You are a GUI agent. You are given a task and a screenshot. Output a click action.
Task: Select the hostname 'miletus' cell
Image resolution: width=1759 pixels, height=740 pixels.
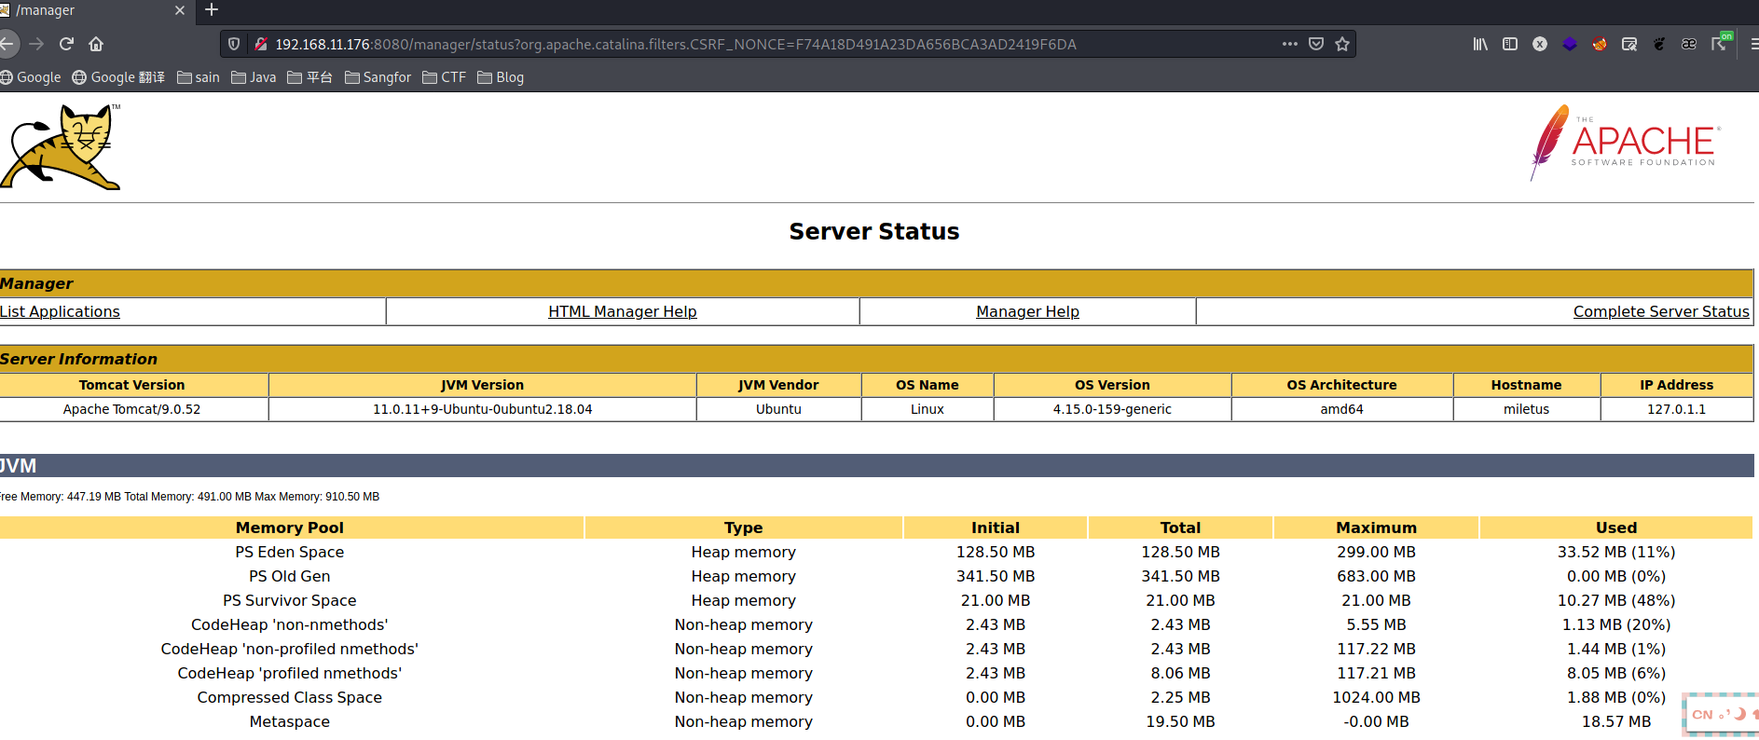pos(1526,409)
